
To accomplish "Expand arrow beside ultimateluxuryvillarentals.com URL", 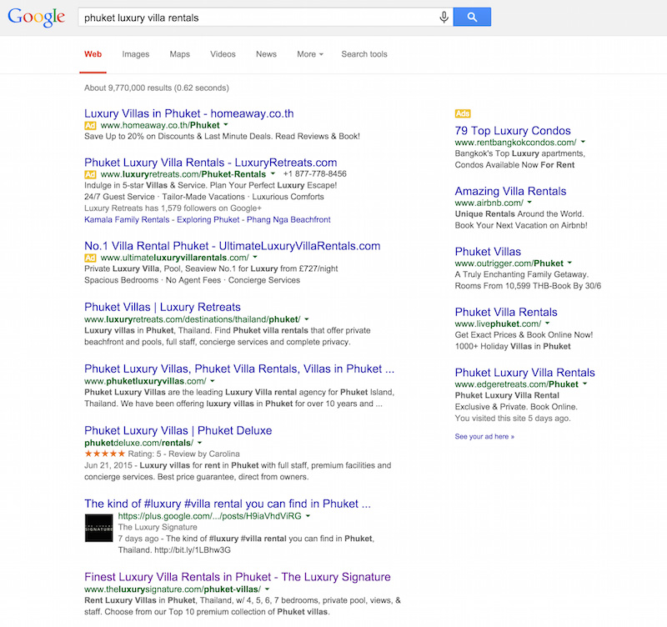I will (255, 258).
